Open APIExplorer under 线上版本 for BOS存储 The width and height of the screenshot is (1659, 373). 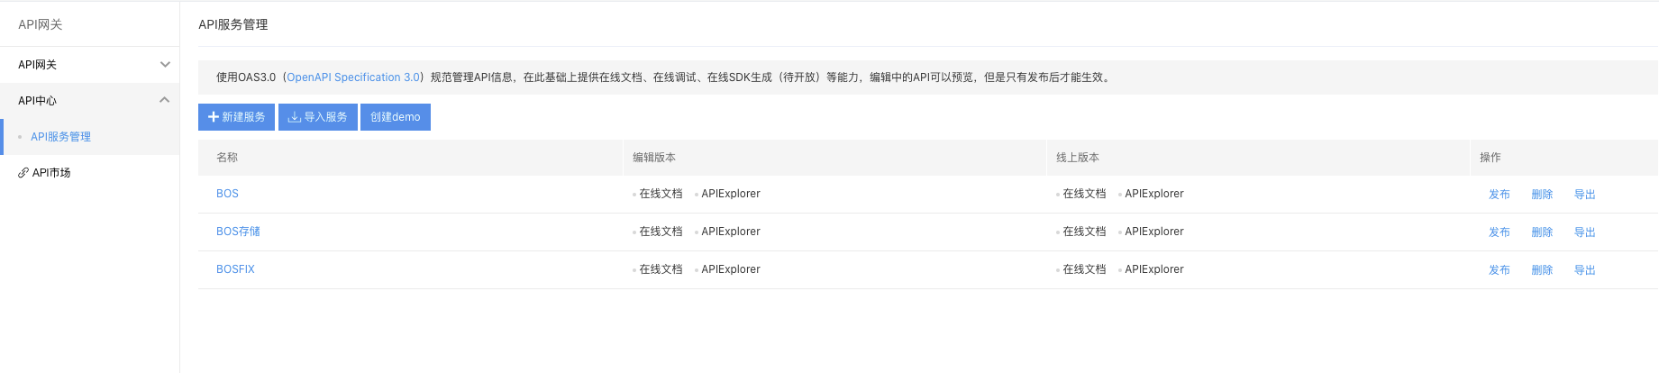click(x=1154, y=232)
